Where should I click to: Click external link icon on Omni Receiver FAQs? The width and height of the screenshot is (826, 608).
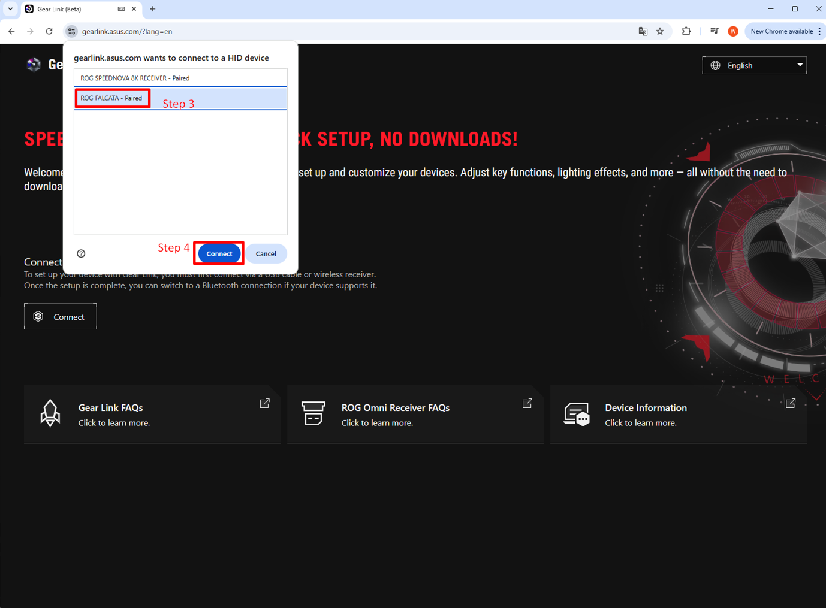527,403
